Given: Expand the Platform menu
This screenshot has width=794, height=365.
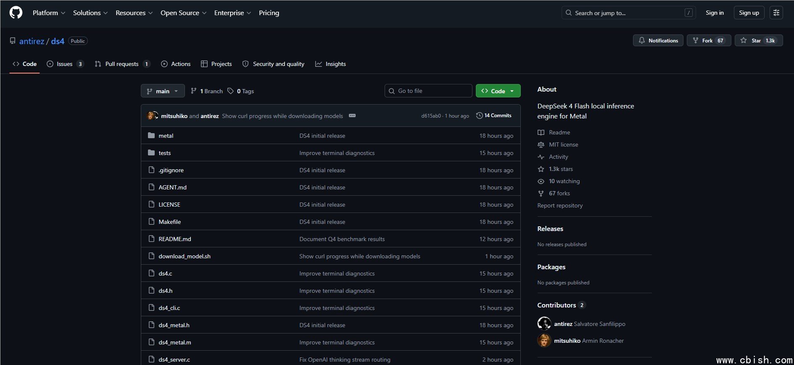Looking at the screenshot, I should [49, 13].
